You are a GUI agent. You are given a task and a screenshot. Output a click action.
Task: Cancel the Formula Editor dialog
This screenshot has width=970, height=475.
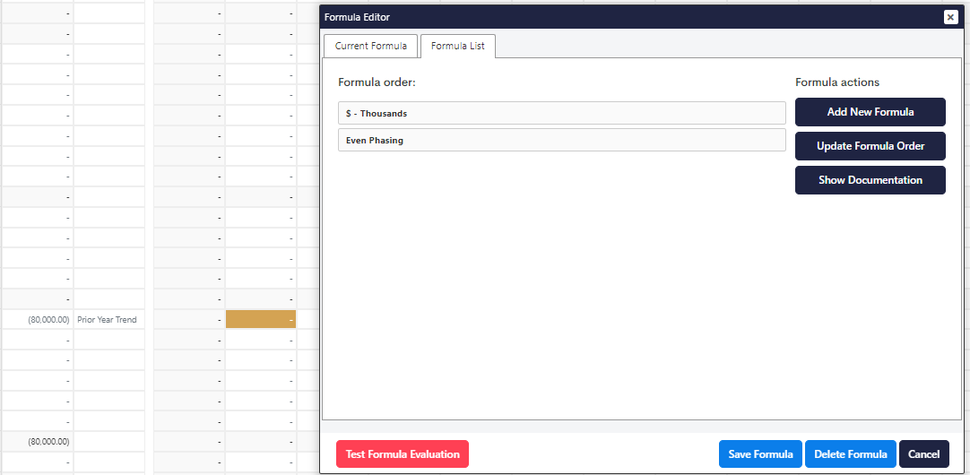(x=923, y=454)
